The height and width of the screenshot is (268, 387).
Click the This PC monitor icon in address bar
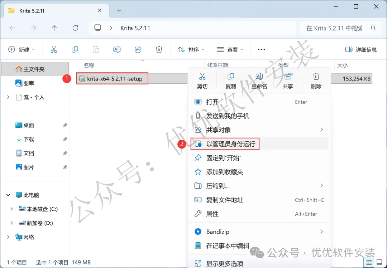98,28
